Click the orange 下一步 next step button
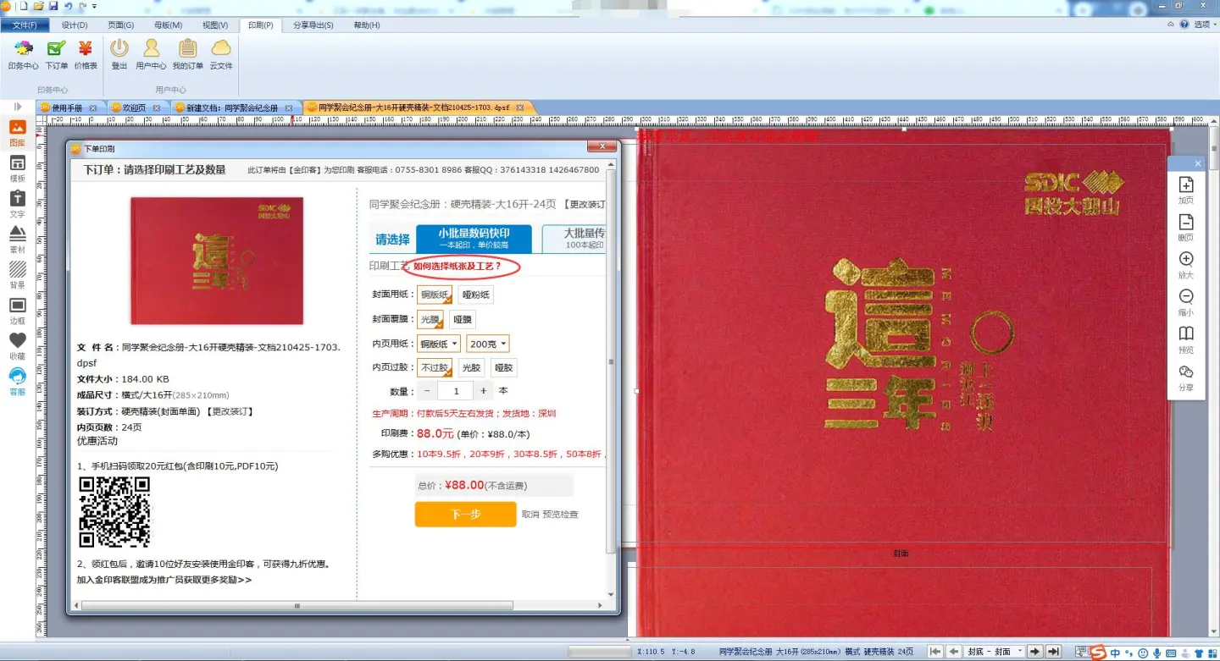The image size is (1220, 661). tap(465, 515)
